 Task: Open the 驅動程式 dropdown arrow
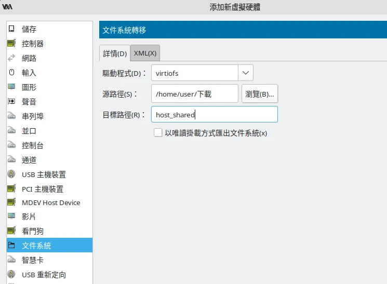pyautogui.click(x=246, y=73)
